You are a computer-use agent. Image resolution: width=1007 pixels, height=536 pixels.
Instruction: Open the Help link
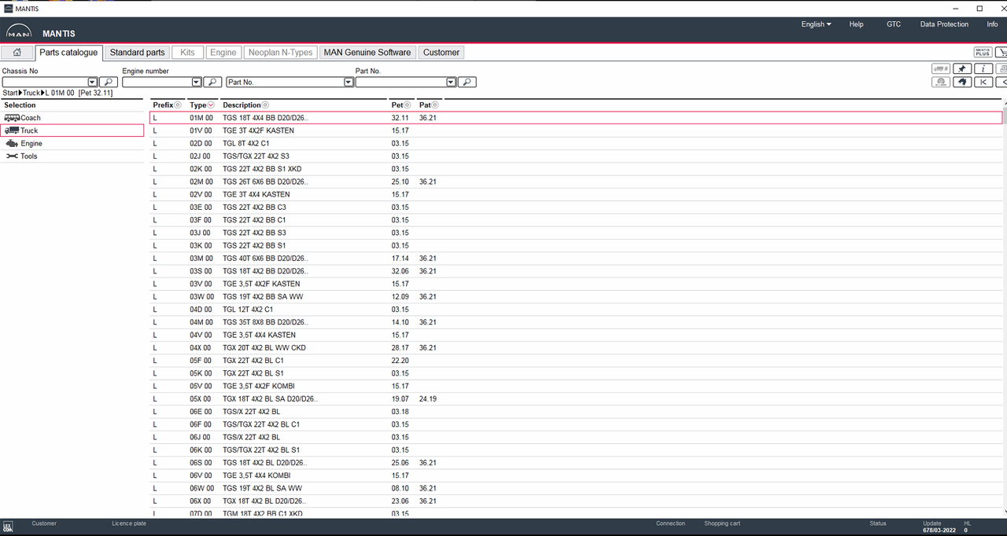(856, 24)
